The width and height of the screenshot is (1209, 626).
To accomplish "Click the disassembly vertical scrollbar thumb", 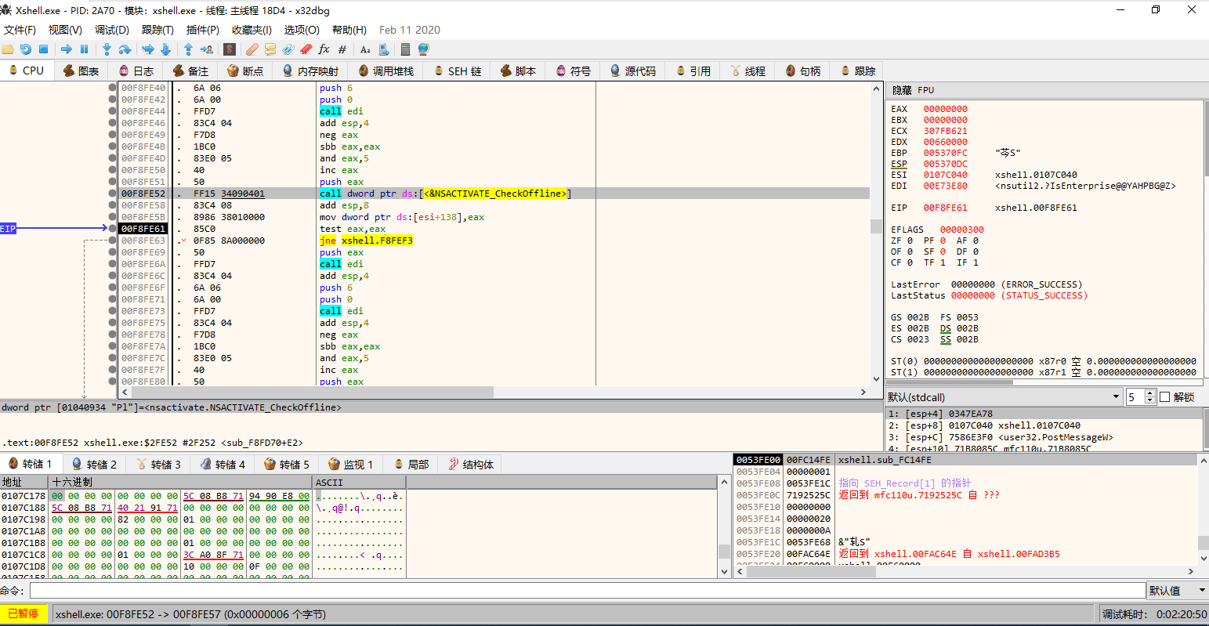I will click(877, 226).
